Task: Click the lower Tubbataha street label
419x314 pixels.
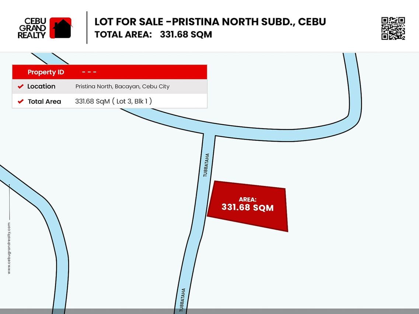Action: tap(181, 300)
